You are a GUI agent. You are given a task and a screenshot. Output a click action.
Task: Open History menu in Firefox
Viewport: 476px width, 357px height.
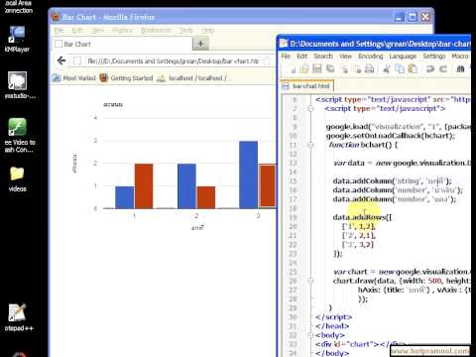click(122, 31)
